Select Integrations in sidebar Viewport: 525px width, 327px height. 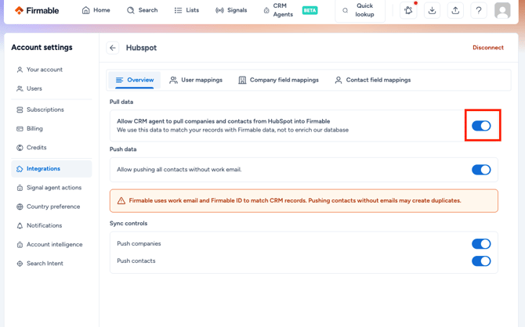click(x=52, y=169)
